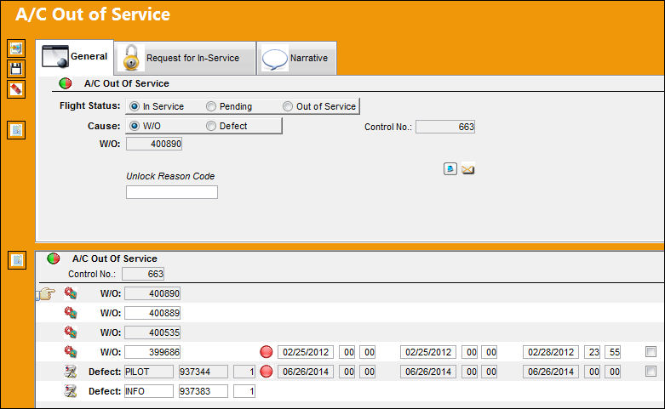The height and width of the screenshot is (409, 665).
Task: Switch to Request for In-Service tab
Action: click(x=185, y=58)
